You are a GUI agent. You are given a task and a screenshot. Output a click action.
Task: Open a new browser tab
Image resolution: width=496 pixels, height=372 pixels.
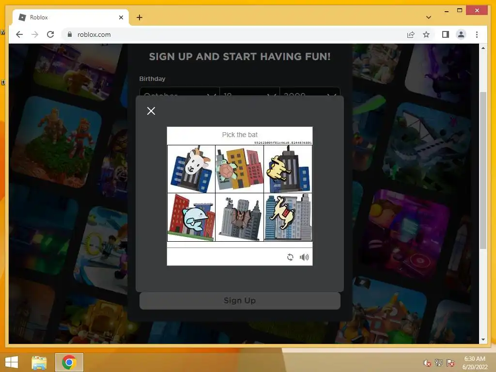pyautogui.click(x=139, y=17)
